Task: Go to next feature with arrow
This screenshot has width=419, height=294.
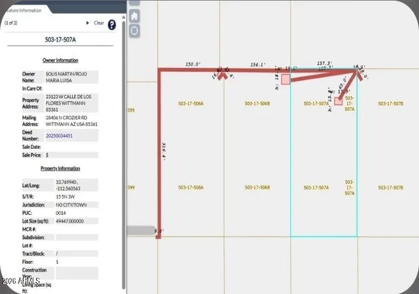Action: coord(87,23)
